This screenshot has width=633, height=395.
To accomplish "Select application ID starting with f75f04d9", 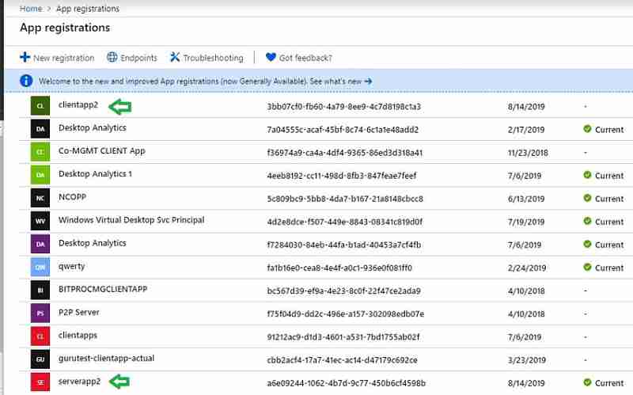I will (x=346, y=313).
